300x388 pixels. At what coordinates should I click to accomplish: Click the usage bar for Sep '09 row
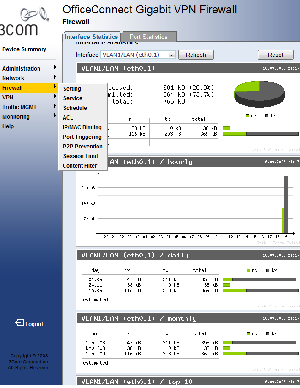261,354
